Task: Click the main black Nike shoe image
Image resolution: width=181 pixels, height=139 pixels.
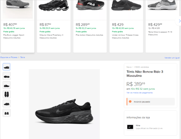Action: pyautogui.click(x=64, y=111)
